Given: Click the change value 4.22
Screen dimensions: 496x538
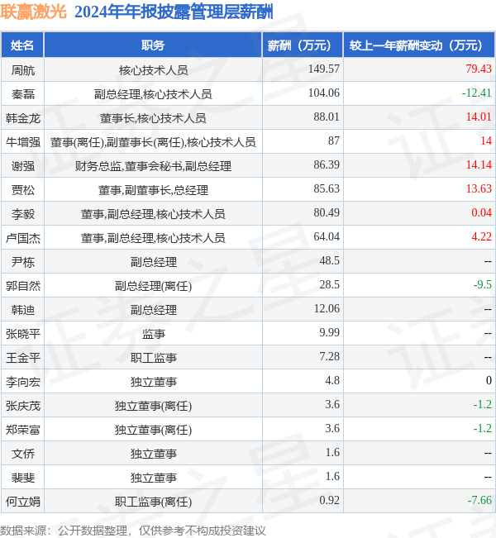Looking at the screenshot, I should tap(481, 236).
